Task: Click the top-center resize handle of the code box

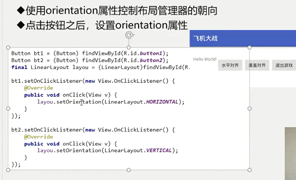Action: [129, 47]
